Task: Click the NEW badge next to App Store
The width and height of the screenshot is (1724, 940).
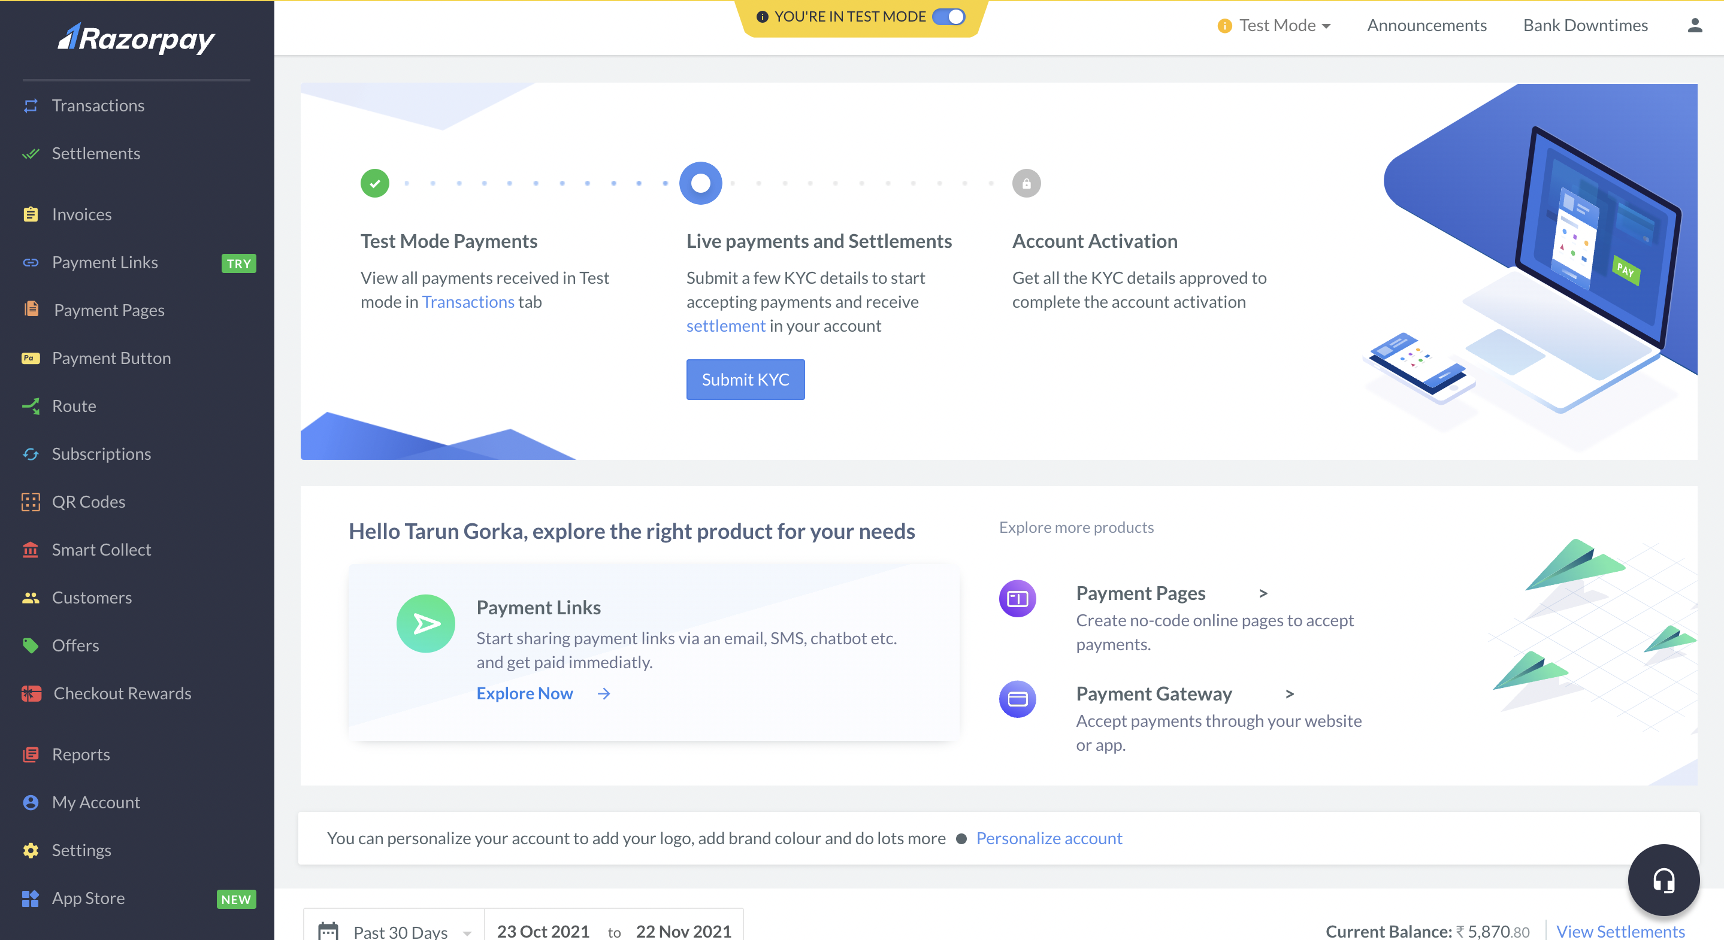Action: pos(236,899)
